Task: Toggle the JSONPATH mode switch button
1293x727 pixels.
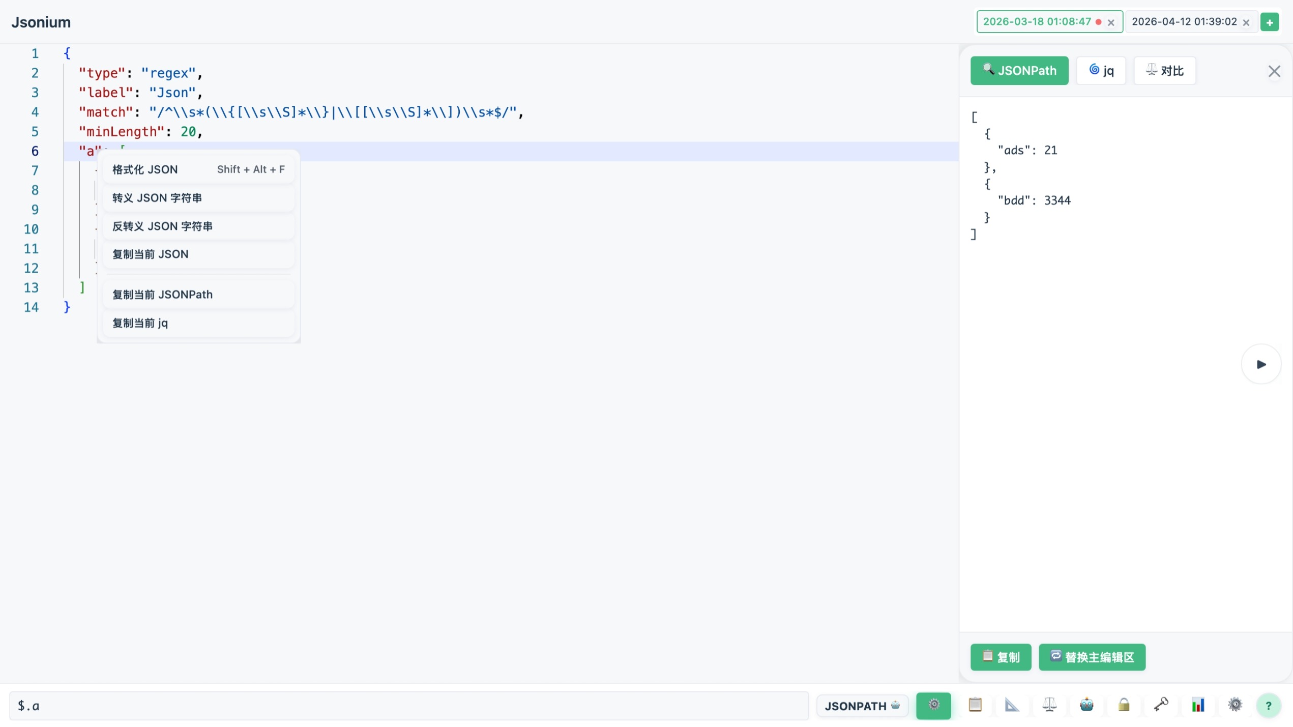Action: 862,706
